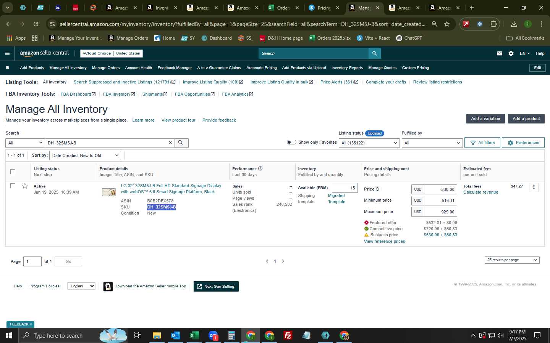Click the Add a variation button
550x343 pixels.
pos(485,119)
